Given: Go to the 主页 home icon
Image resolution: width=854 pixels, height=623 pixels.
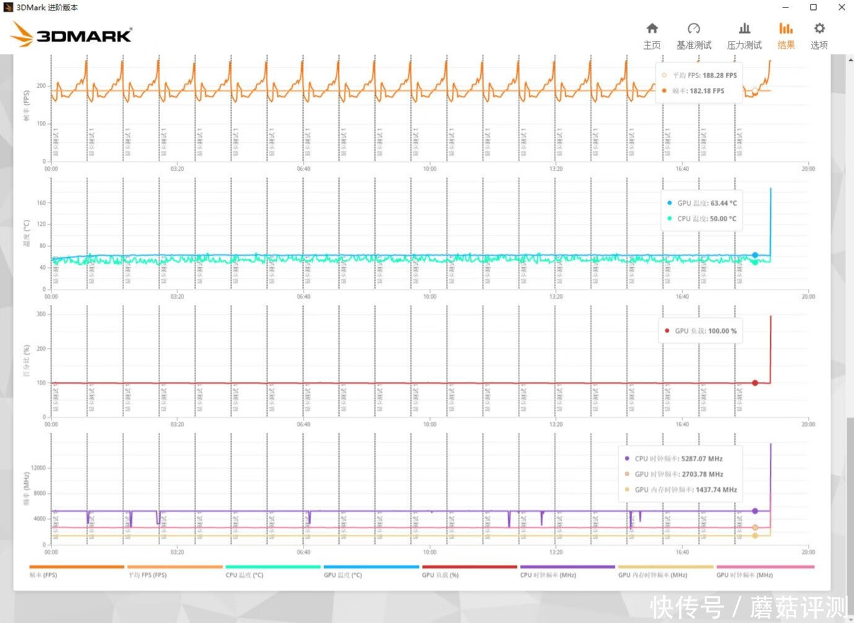Looking at the screenshot, I should click(652, 35).
